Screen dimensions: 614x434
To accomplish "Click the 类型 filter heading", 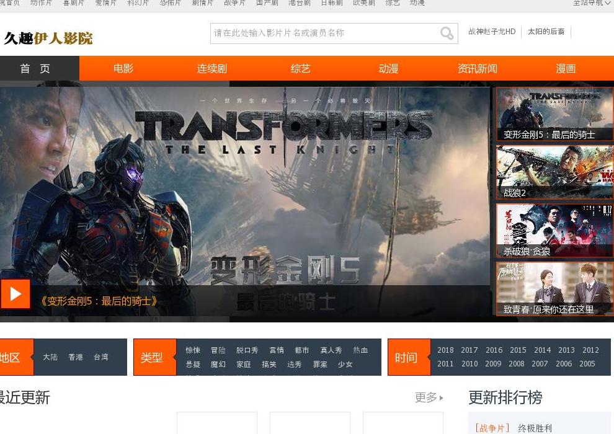I will 155,357.
